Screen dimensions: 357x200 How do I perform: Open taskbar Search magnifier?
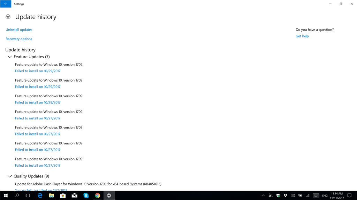[17, 195]
